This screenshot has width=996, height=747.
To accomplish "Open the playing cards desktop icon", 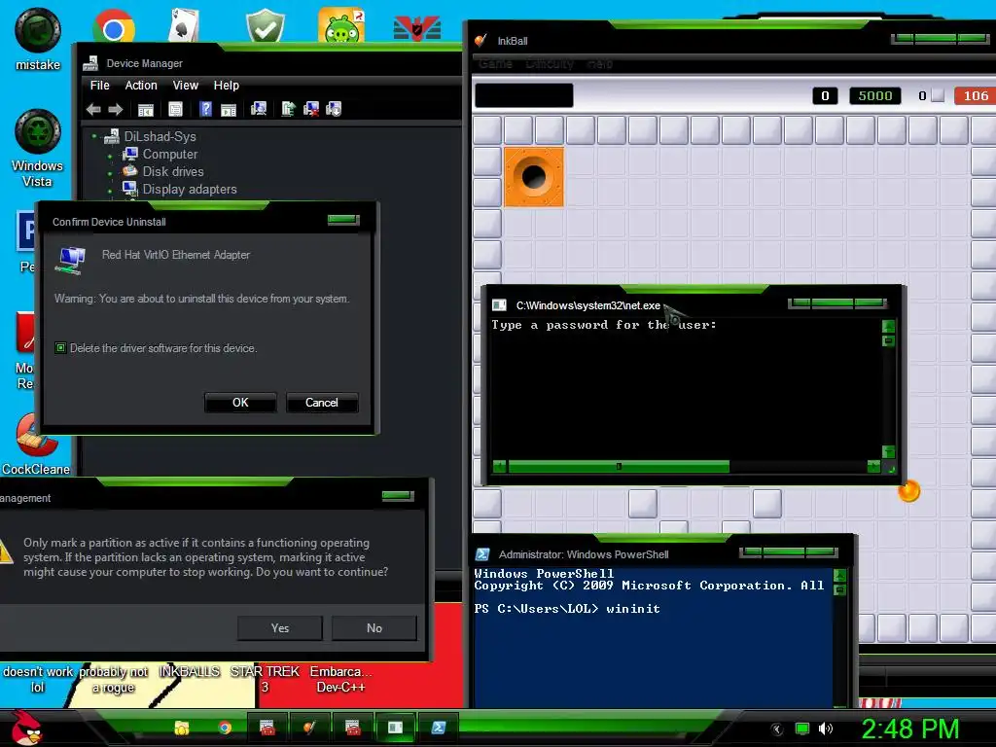I will pos(184,26).
